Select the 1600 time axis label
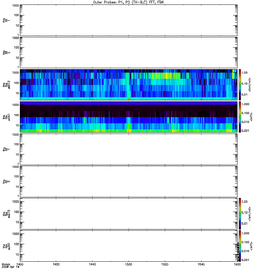This screenshot has height=274, width=257. coord(237,264)
